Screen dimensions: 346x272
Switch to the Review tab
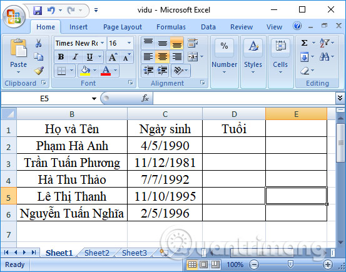242,27
